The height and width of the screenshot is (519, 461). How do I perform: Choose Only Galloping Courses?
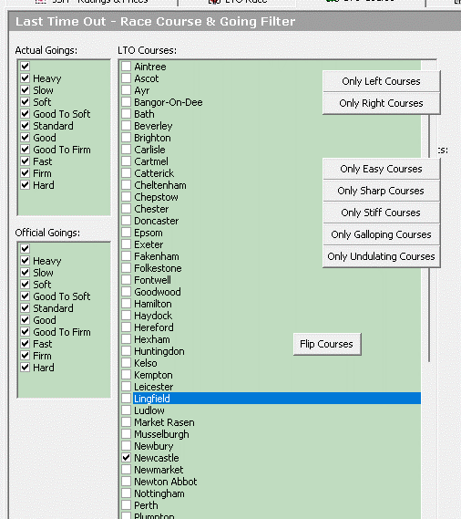click(x=382, y=234)
